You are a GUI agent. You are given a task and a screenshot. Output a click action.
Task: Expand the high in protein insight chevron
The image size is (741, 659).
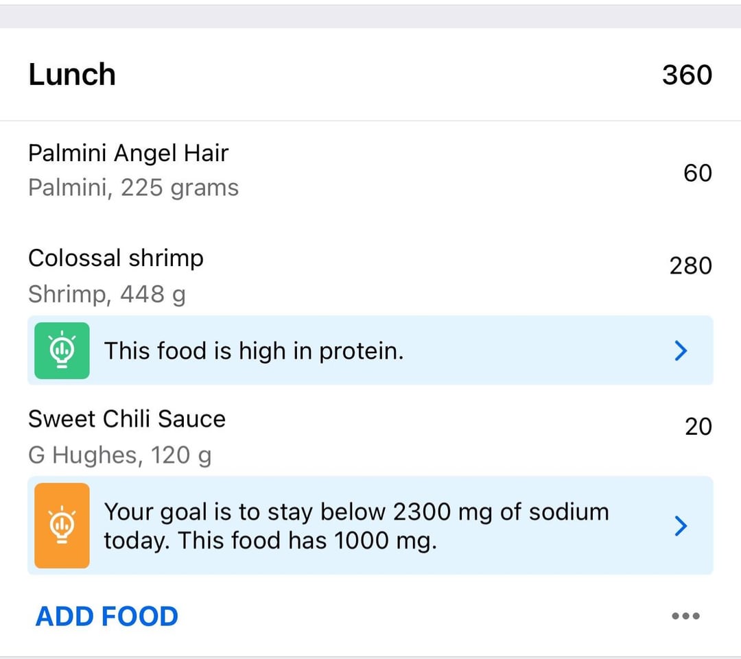point(681,350)
